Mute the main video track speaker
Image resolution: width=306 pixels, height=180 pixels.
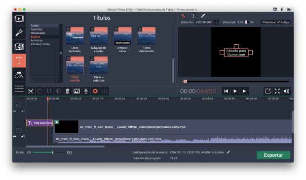23,136
